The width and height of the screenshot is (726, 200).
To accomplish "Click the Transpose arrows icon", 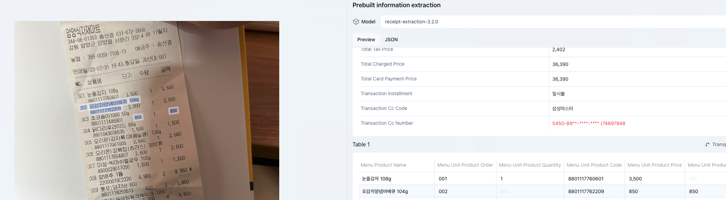I will [x=707, y=145].
